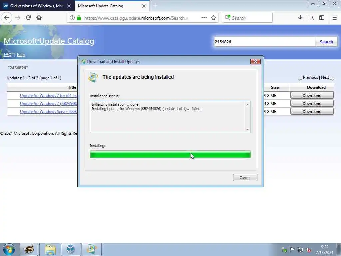Switch to Old versions of Windows tab
The height and width of the screenshot is (256, 341).
pyautogui.click(x=37, y=6)
